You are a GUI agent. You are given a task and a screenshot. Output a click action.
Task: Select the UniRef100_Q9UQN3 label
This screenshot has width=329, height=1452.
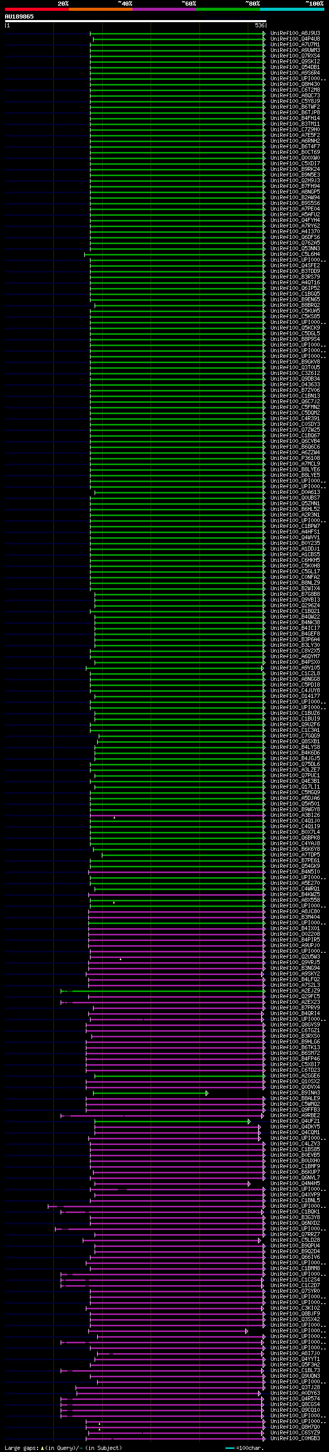(x=295, y=1376)
